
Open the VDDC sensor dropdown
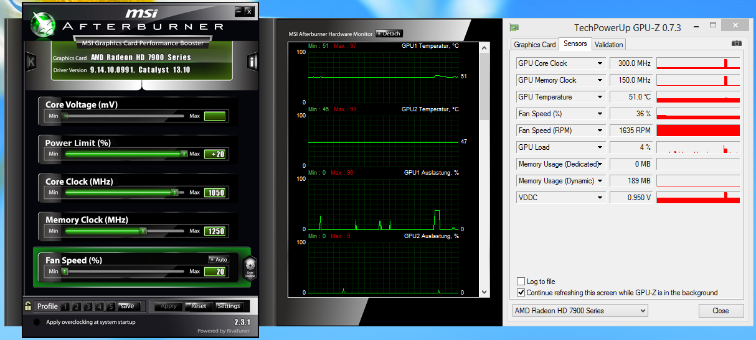tap(600, 198)
